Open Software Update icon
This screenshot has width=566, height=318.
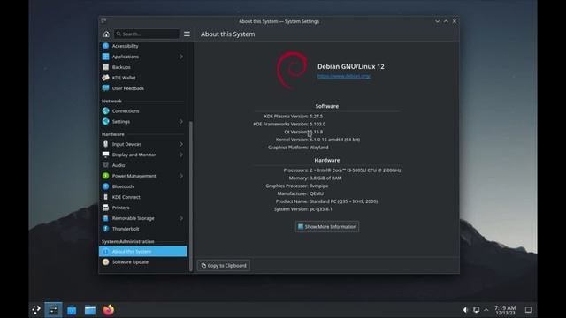pyautogui.click(x=105, y=262)
